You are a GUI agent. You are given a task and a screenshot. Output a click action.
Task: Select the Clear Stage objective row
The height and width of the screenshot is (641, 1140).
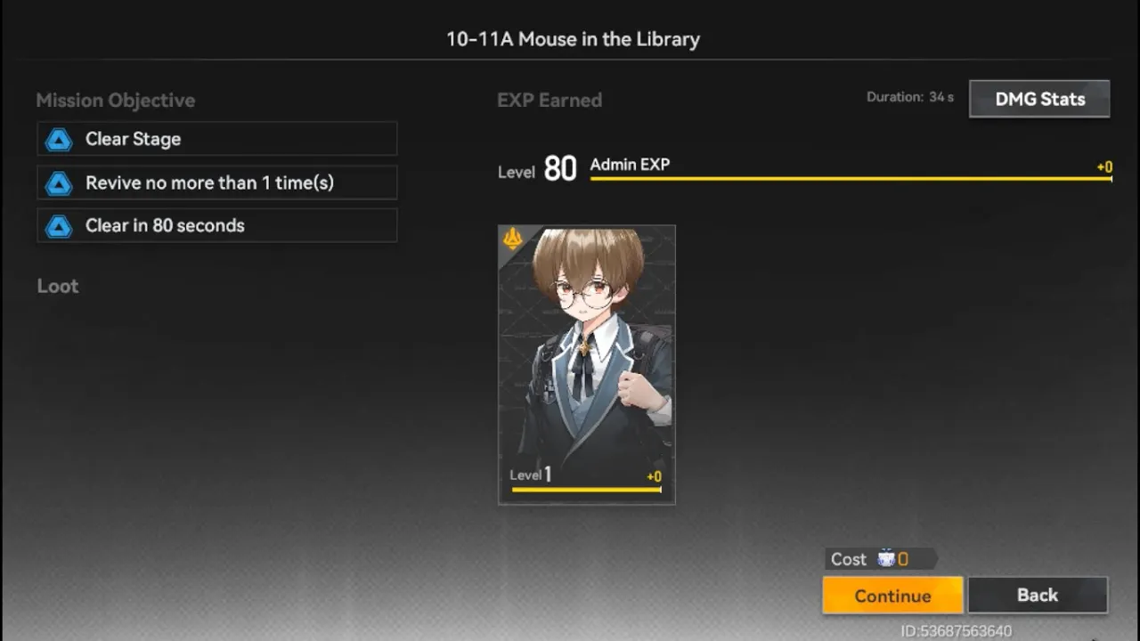coord(217,139)
